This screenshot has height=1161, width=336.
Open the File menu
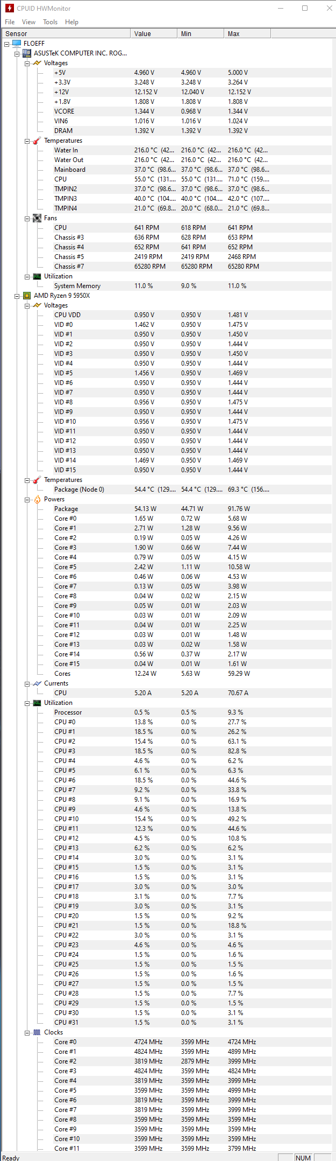pyautogui.click(x=10, y=22)
